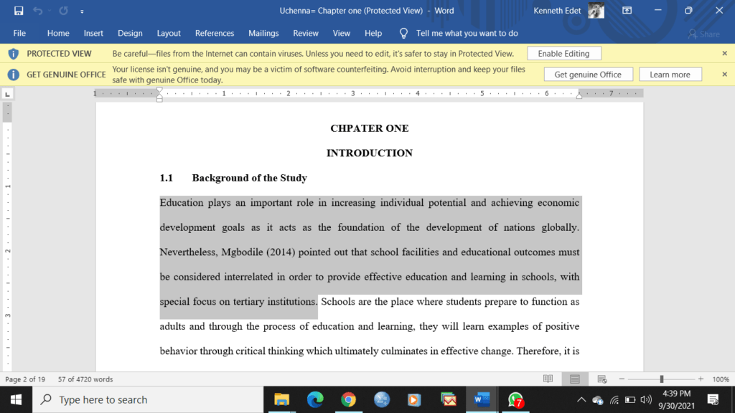Viewport: 735px width, 413px height.
Task: Select Print Layout view icon
Action: pos(574,379)
